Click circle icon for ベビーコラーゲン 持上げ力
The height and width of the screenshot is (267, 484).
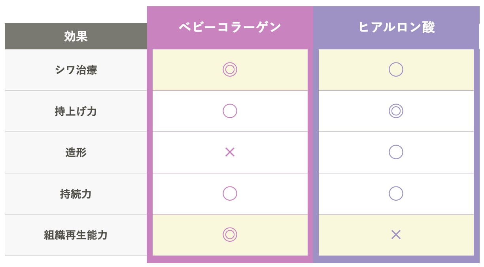pos(230,111)
